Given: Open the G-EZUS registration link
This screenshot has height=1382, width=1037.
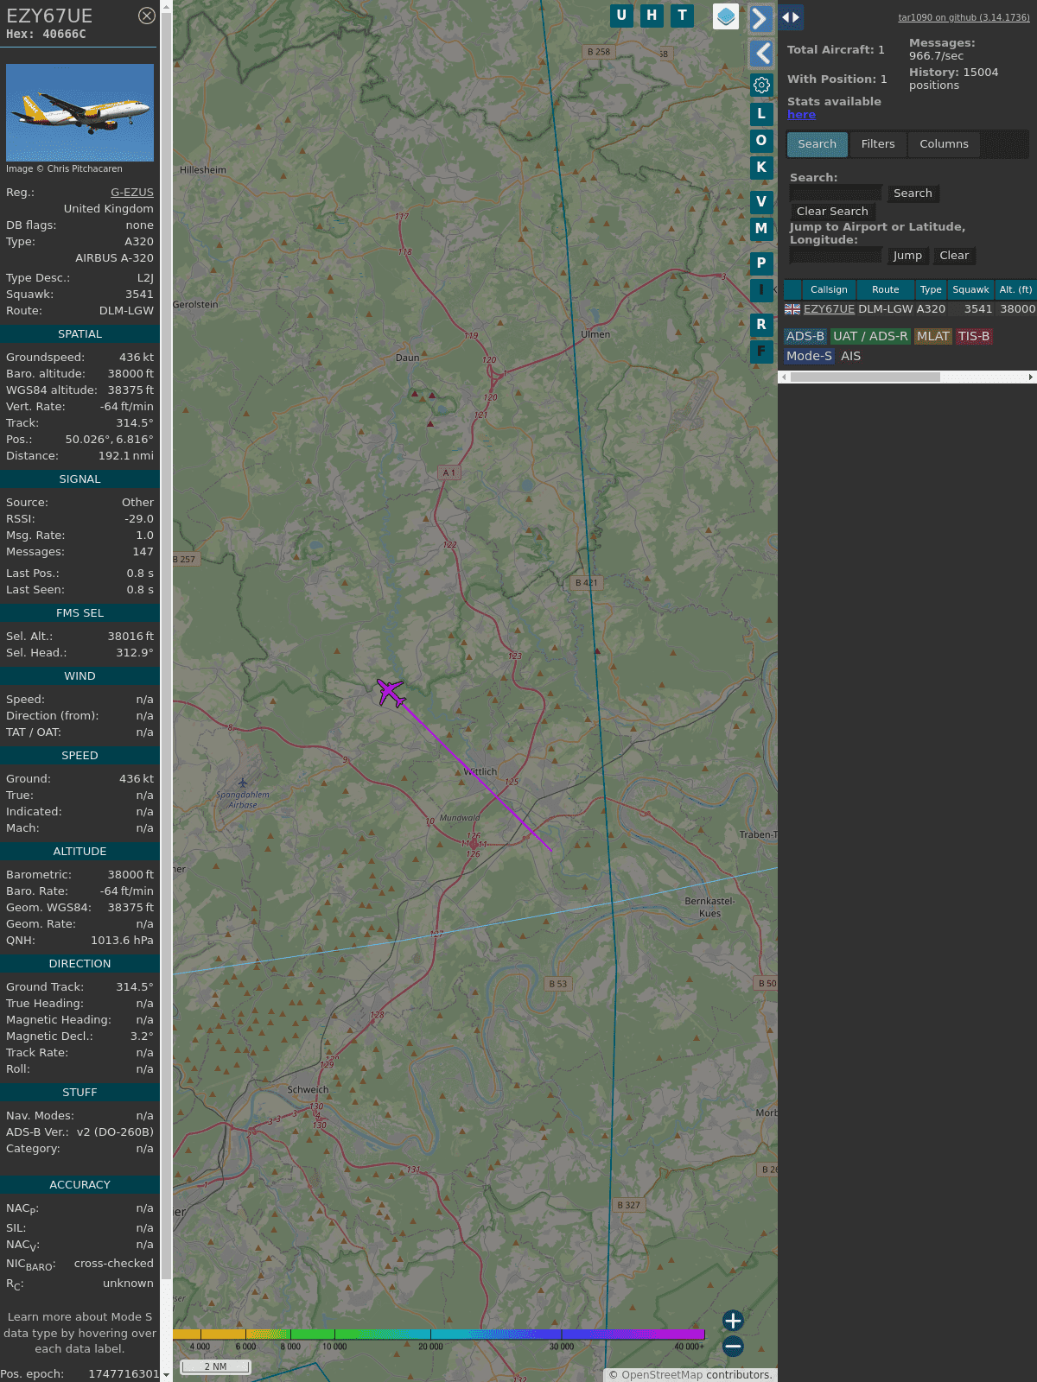Looking at the screenshot, I should (x=132, y=192).
